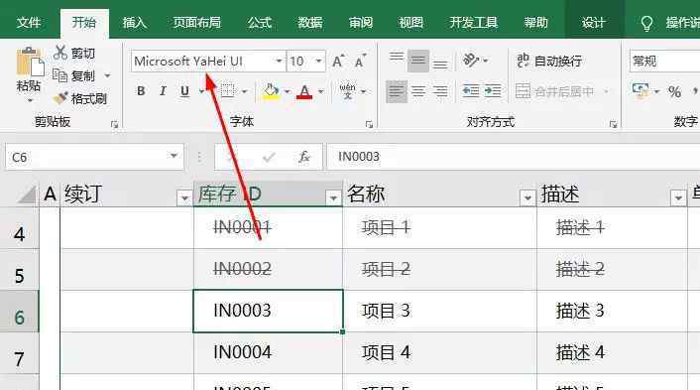Click the insert function fx button
700x390 pixels.
pos(304,157)
